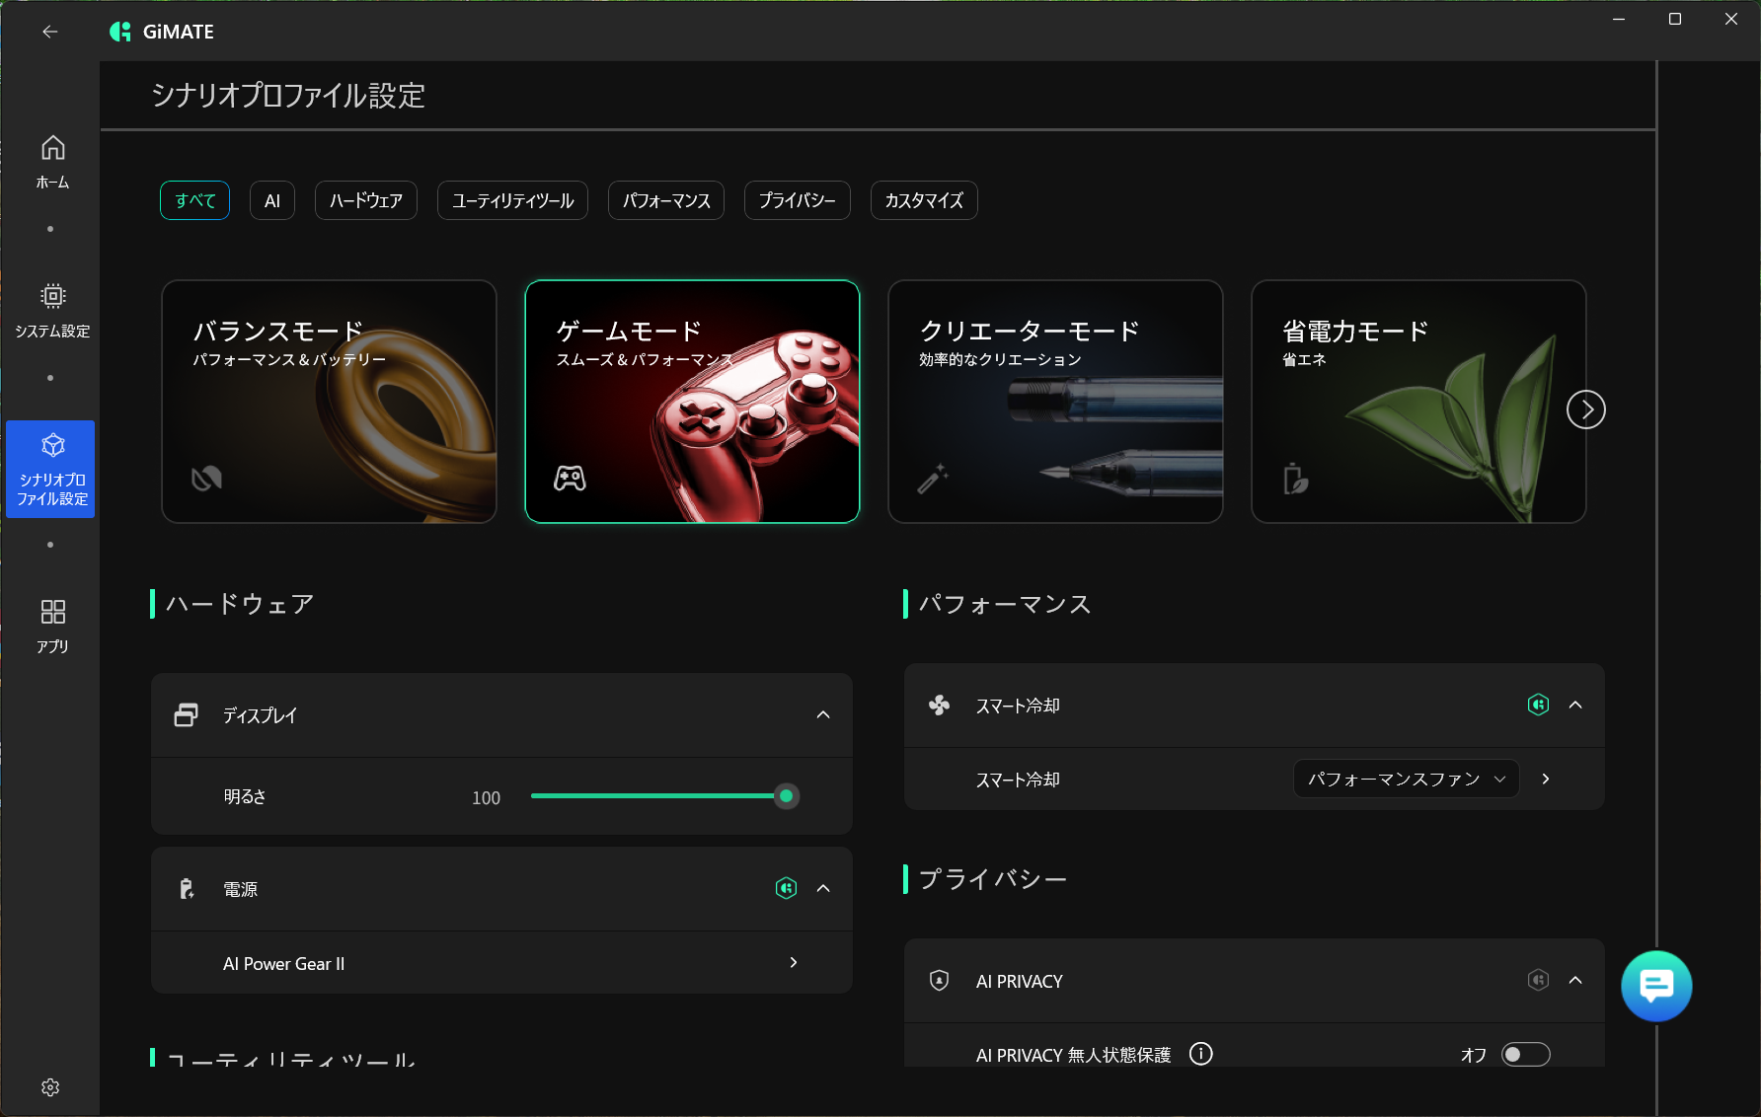
Task: Show next scenario mode cards
Action: tap(1586, 410)
